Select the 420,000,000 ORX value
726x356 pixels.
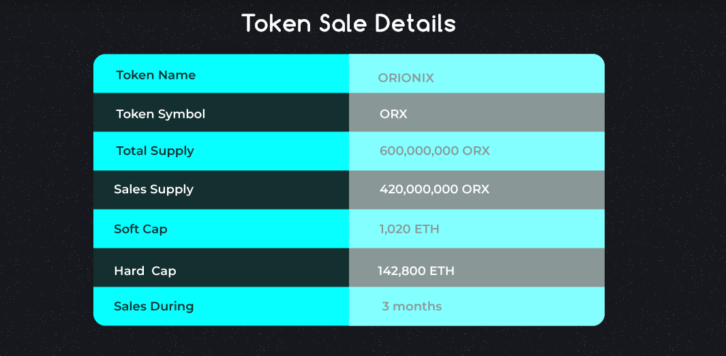click(434, 189)
